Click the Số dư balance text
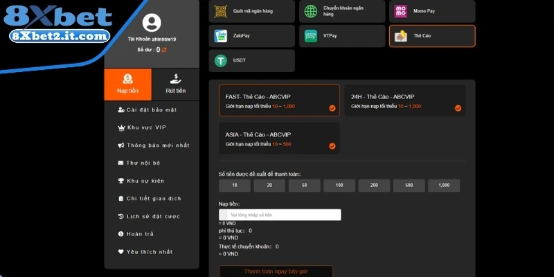Image resolution: width=554 pixels, height=277 pixels. [x=149, y=50]
